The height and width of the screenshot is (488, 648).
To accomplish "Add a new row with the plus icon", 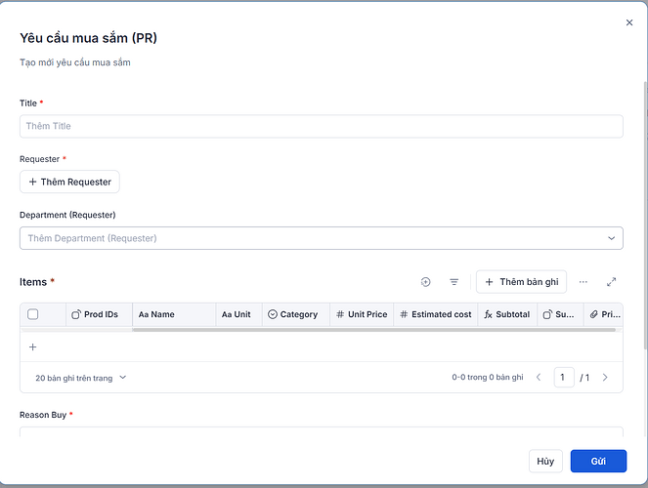I will click(x=32, y=346).
